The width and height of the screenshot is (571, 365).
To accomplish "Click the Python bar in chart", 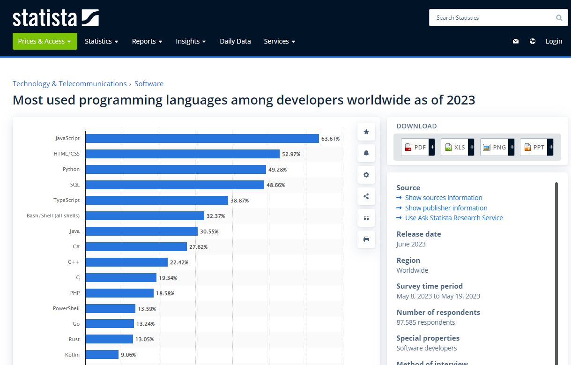I will (x=176, y=169).
